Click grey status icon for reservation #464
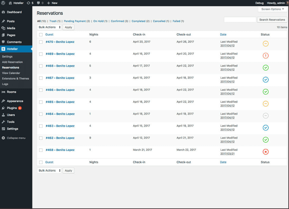 point(265,116)
